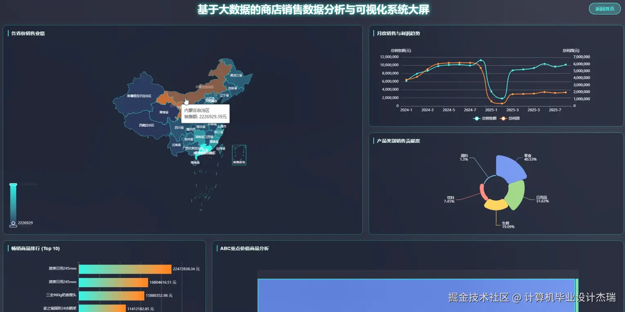Click the 15880352.98 元 value label
The image size is (625, 312).
coord(159,295)
